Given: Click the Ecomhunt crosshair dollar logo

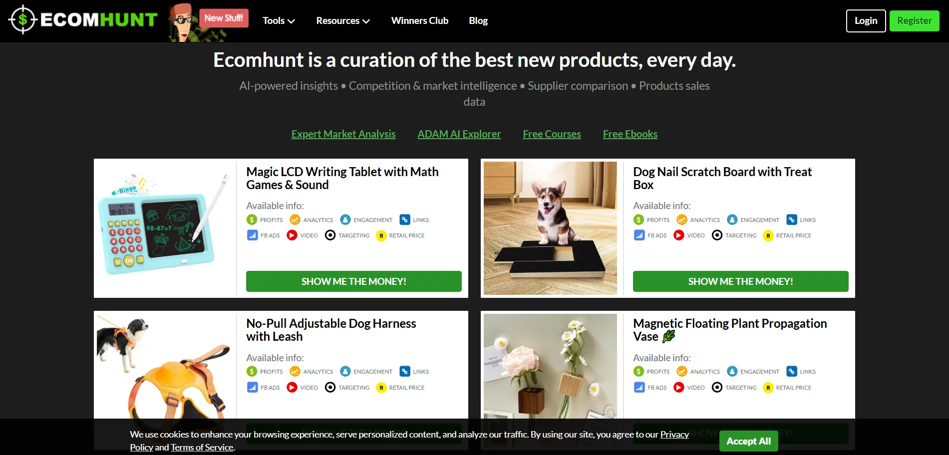Looking at the screenshot, I should (x=23, y=20).
